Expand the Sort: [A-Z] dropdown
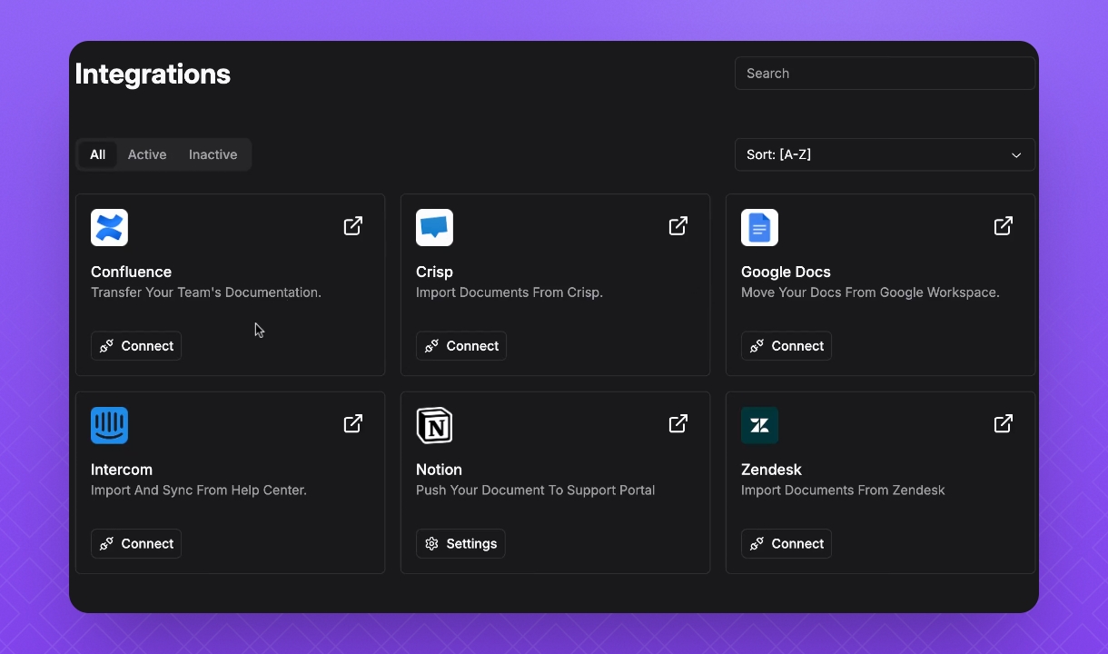1108x654 pixels. [884, 154]
